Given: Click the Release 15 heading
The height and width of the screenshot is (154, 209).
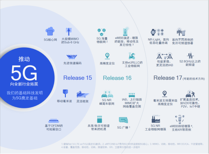Looking at the screenshot, I should (77, 78).
